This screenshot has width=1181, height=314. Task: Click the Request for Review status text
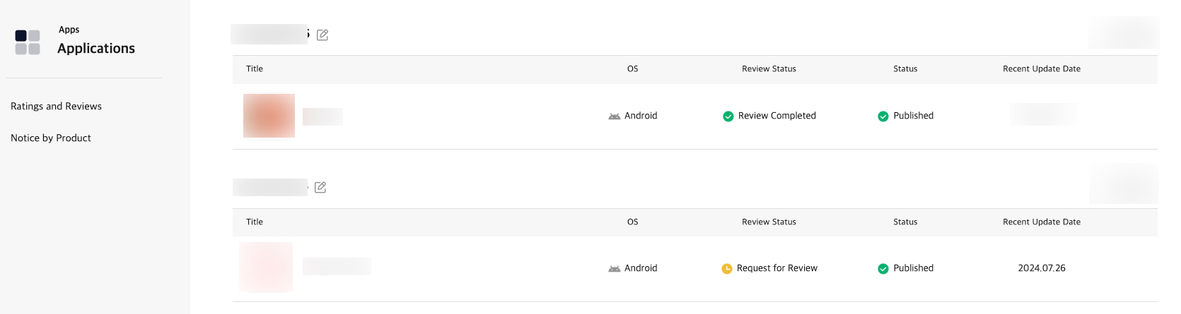click(x=776, y=268)
